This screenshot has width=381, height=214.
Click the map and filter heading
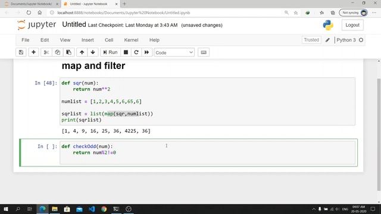93,66
